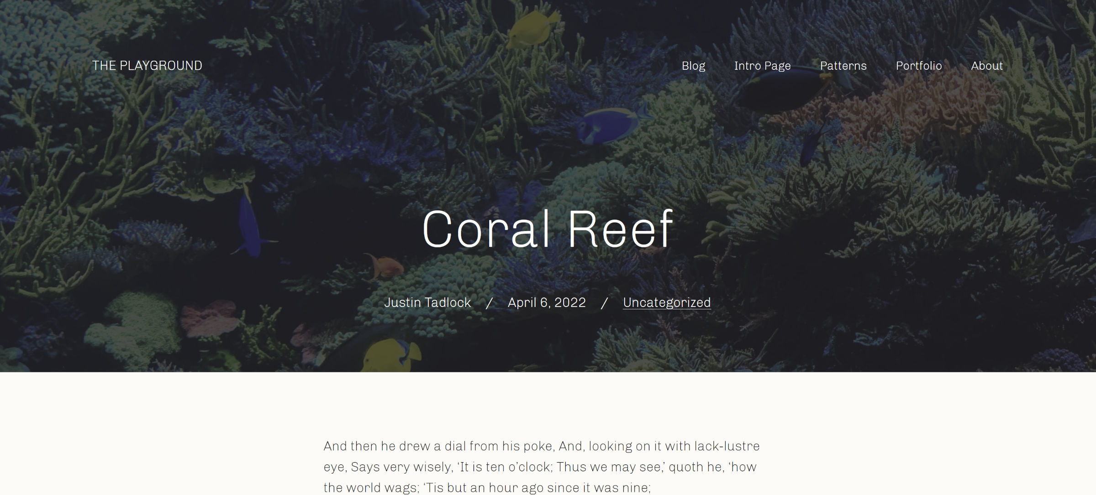Image resolution: width=1096 pixels, height=495 pixels.
Task: Visit the About page
Action: [986, 66]
